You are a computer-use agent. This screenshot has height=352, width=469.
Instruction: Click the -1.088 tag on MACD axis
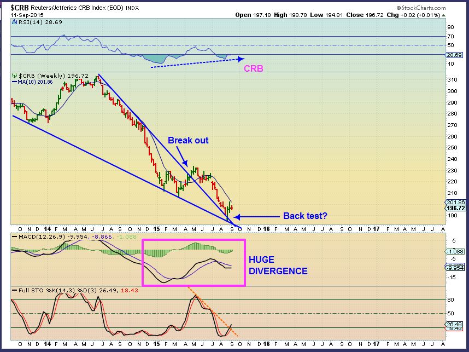[455, 252]
